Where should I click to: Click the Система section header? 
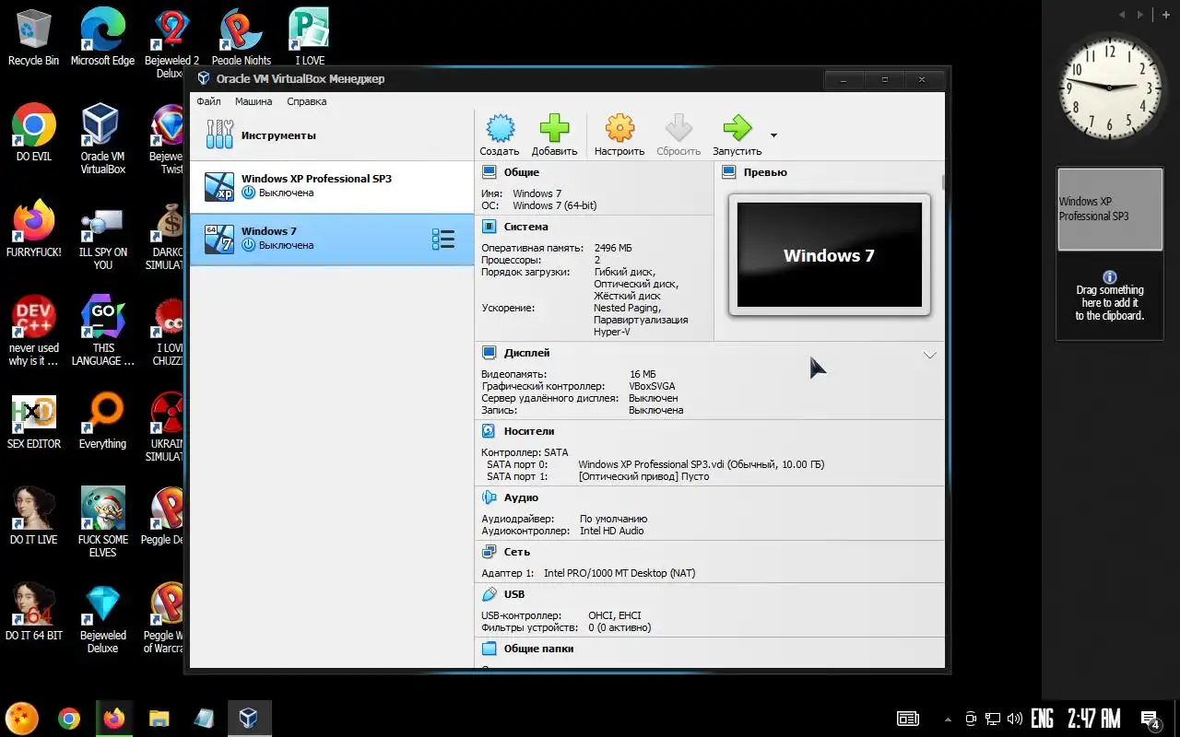(526, 227)
